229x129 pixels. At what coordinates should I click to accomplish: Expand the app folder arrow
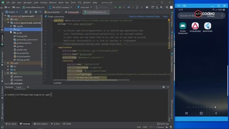11,29
